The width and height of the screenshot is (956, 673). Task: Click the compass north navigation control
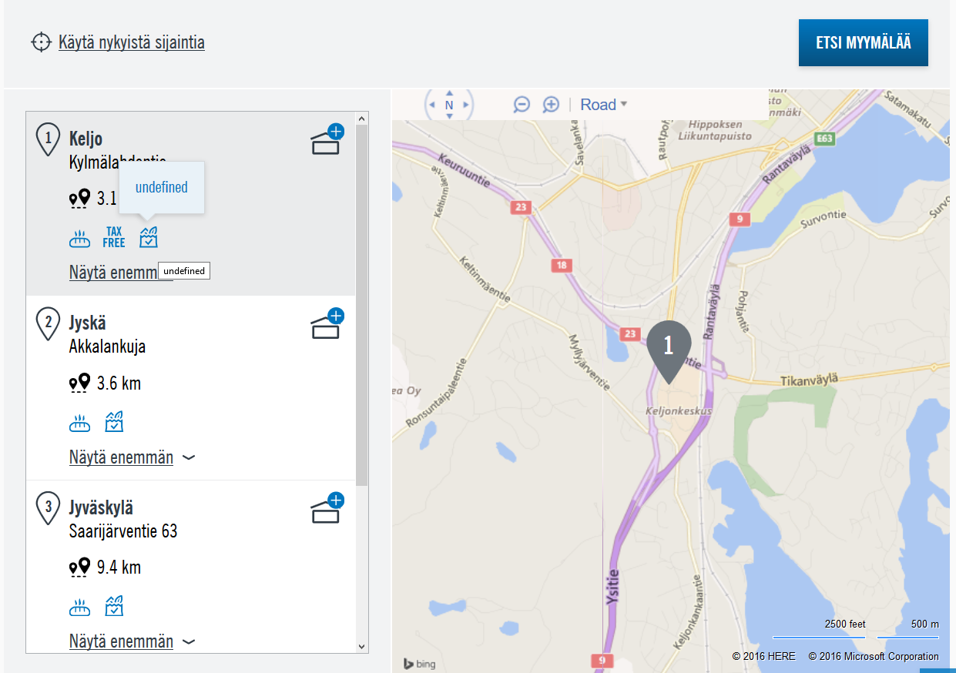coord(449,105)
